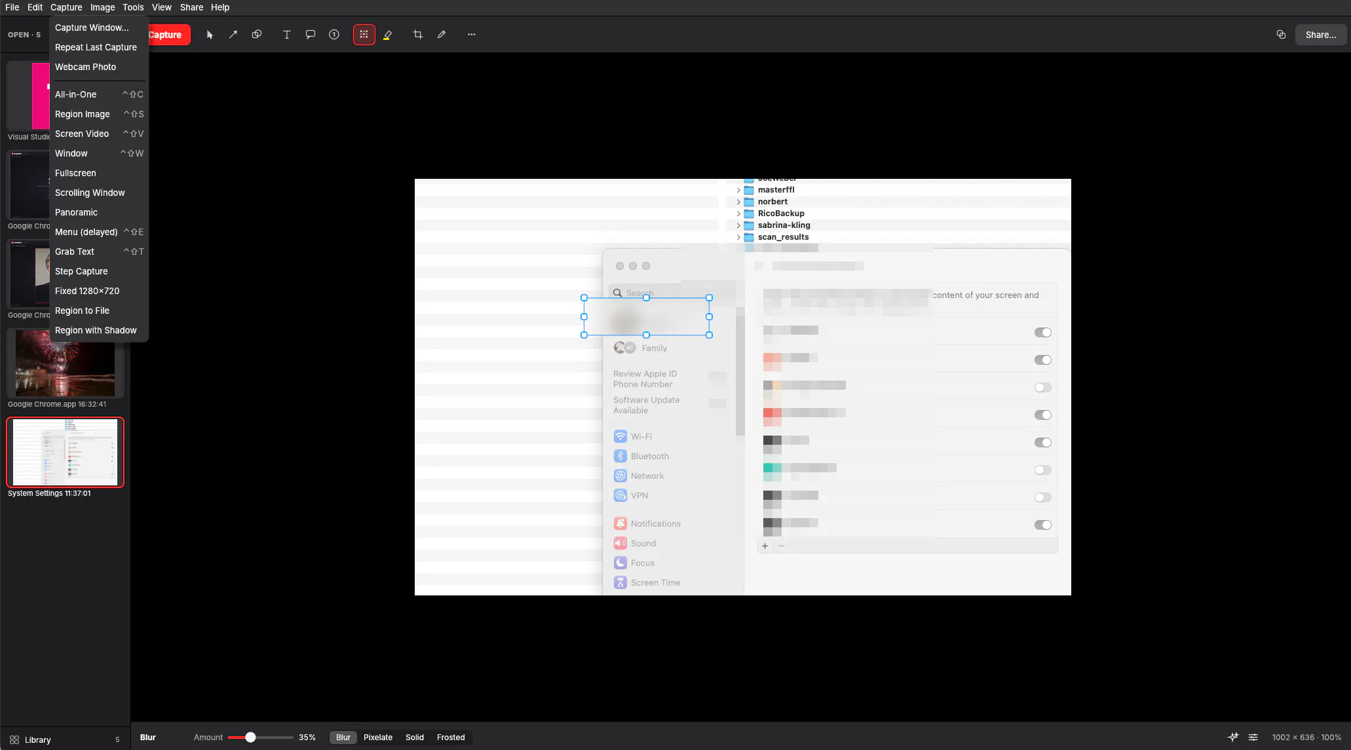Click the sparkle enhance icon in status bar
The image size is (1351, 750).
(1233, 737)
